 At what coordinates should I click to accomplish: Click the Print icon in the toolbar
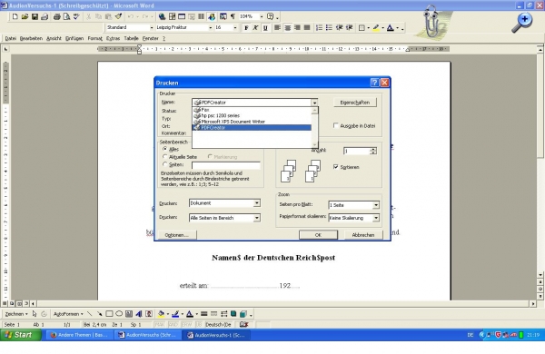(x=56, y=16)
